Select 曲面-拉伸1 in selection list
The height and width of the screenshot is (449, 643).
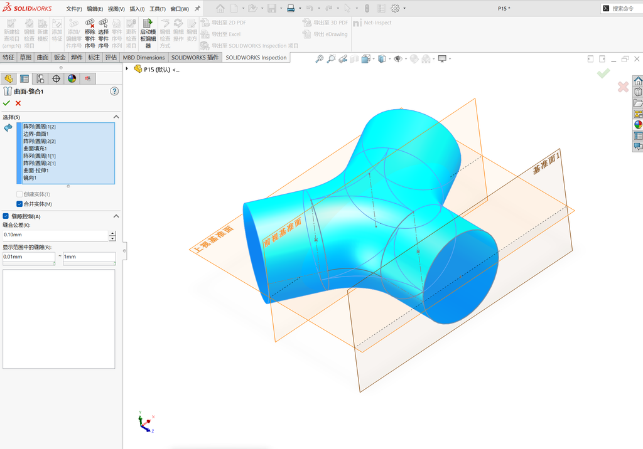click(x=36, y=171)
